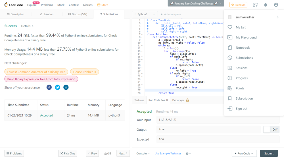This screenshot has width=284, height=159.
Task: Toggle the Autocomplete option
Action: click(x=171, y=14)
